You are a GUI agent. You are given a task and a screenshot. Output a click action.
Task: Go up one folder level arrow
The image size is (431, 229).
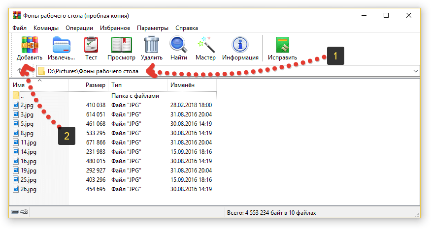click(x=20, y=71)
